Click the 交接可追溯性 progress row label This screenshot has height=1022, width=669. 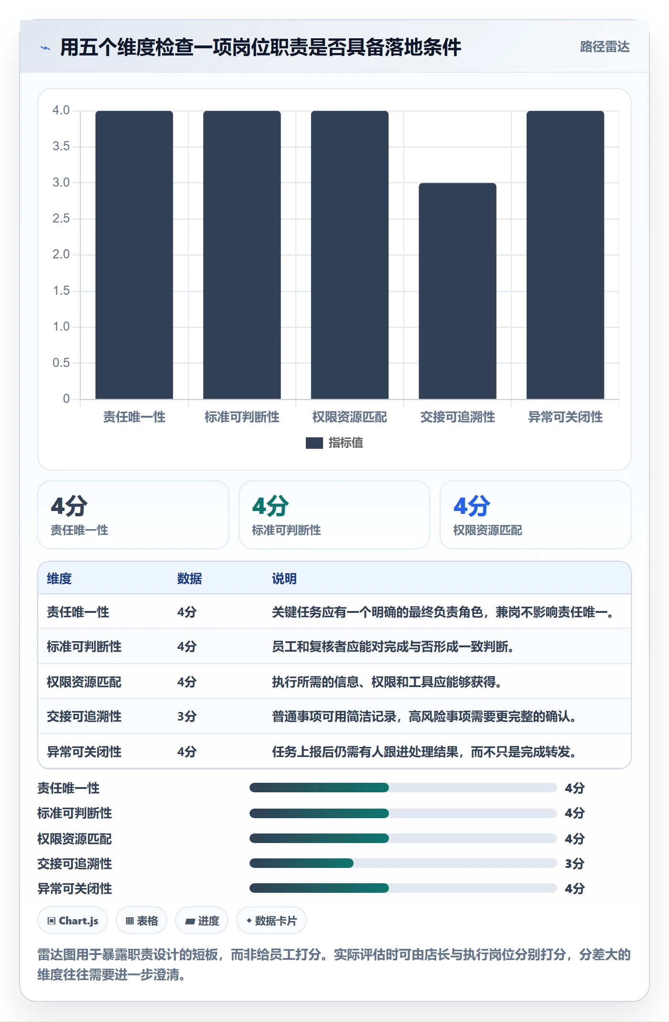click(x=75, y=864)
